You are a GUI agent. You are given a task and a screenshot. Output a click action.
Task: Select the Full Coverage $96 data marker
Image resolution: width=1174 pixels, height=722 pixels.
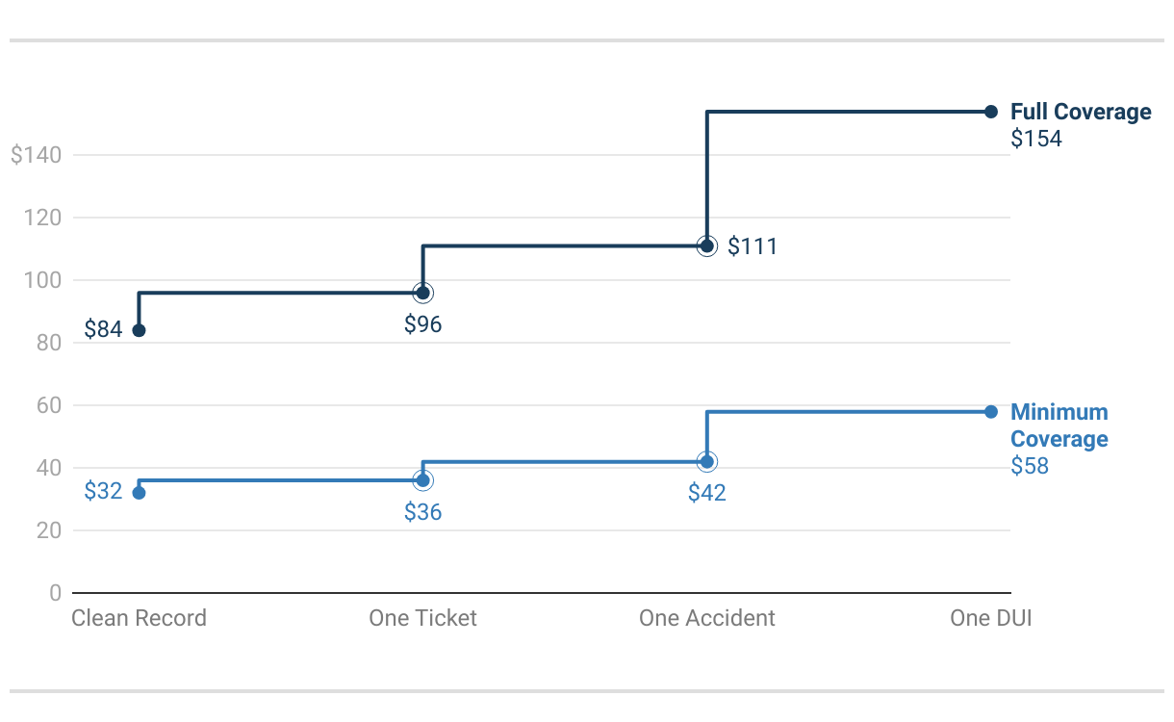pos(422,293)
